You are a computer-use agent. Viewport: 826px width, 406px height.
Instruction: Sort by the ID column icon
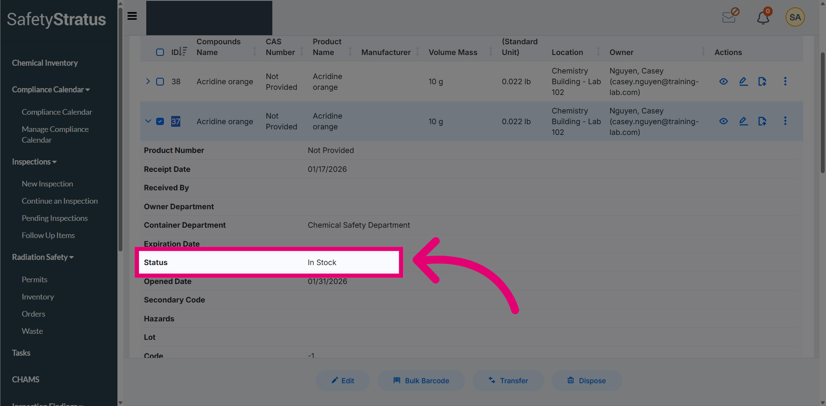click(x=183, y=52)
